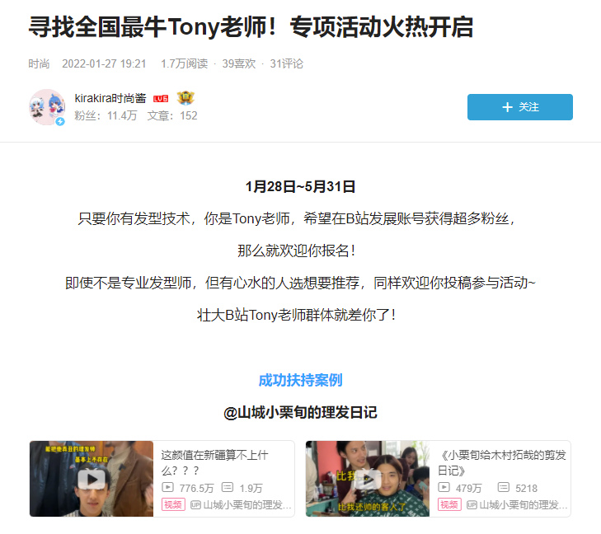Open video title 这颜值在新疆算不上什么
Image resolution: width=601 pixels, height=534 pixels.
(x=214, y=462)
